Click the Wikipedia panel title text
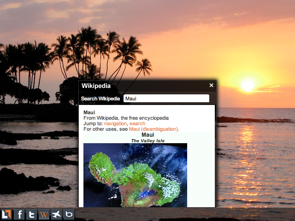Screen dimensions: 295x221 point(96,86)
